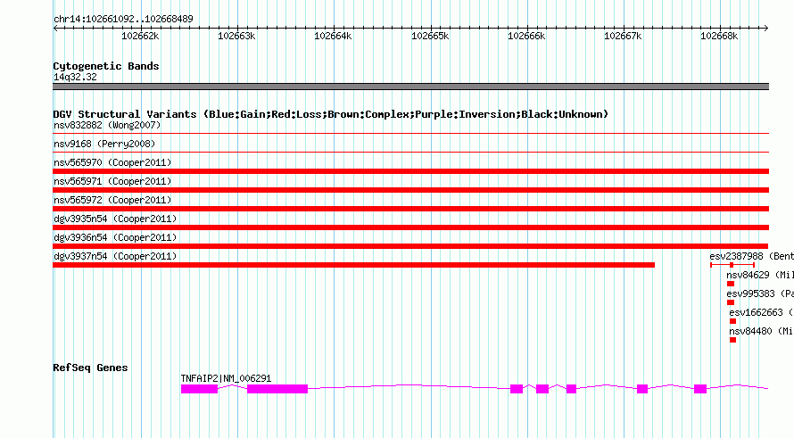Click the esv1662663 variant label
This screenshot has width=794, height=438.
(761, 312)
